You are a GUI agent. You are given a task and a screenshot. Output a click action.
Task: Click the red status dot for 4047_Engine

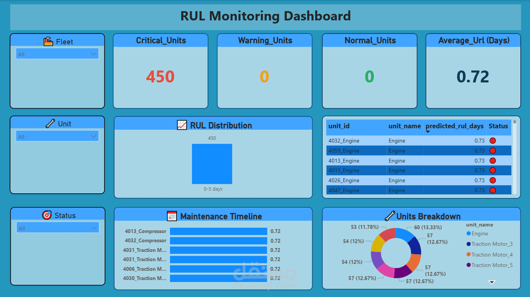pyautogui.click(x=492, y=190)
